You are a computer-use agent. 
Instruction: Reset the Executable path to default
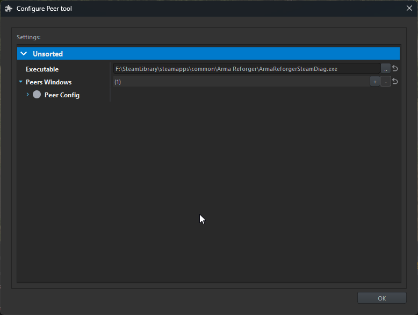tap(395, 69)
